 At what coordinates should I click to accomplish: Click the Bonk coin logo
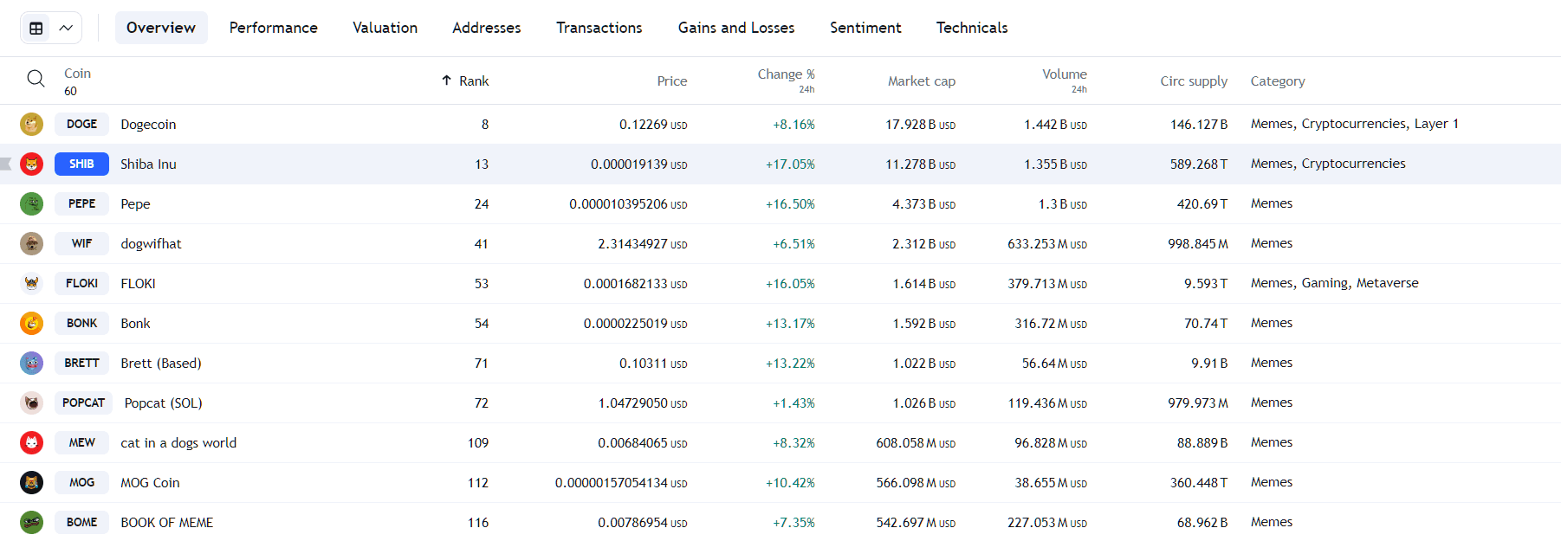[32, 324]
